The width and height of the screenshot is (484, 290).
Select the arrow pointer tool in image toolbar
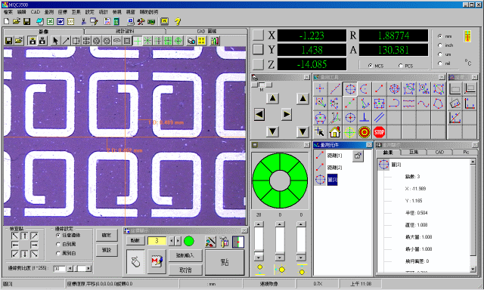55,41
